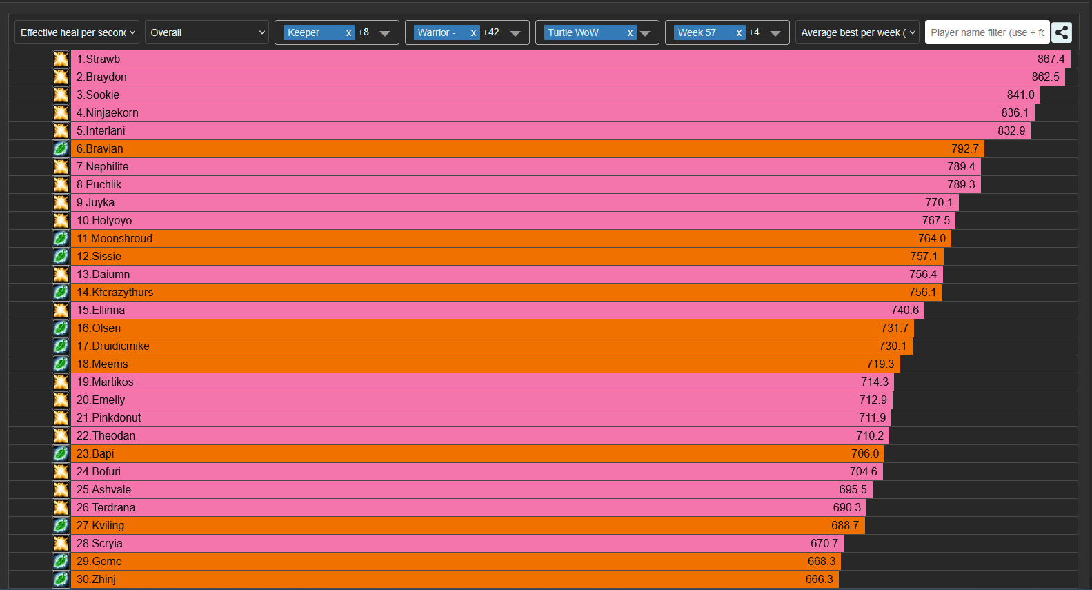Open the Overall encounter dropdown

click(206, 32)
